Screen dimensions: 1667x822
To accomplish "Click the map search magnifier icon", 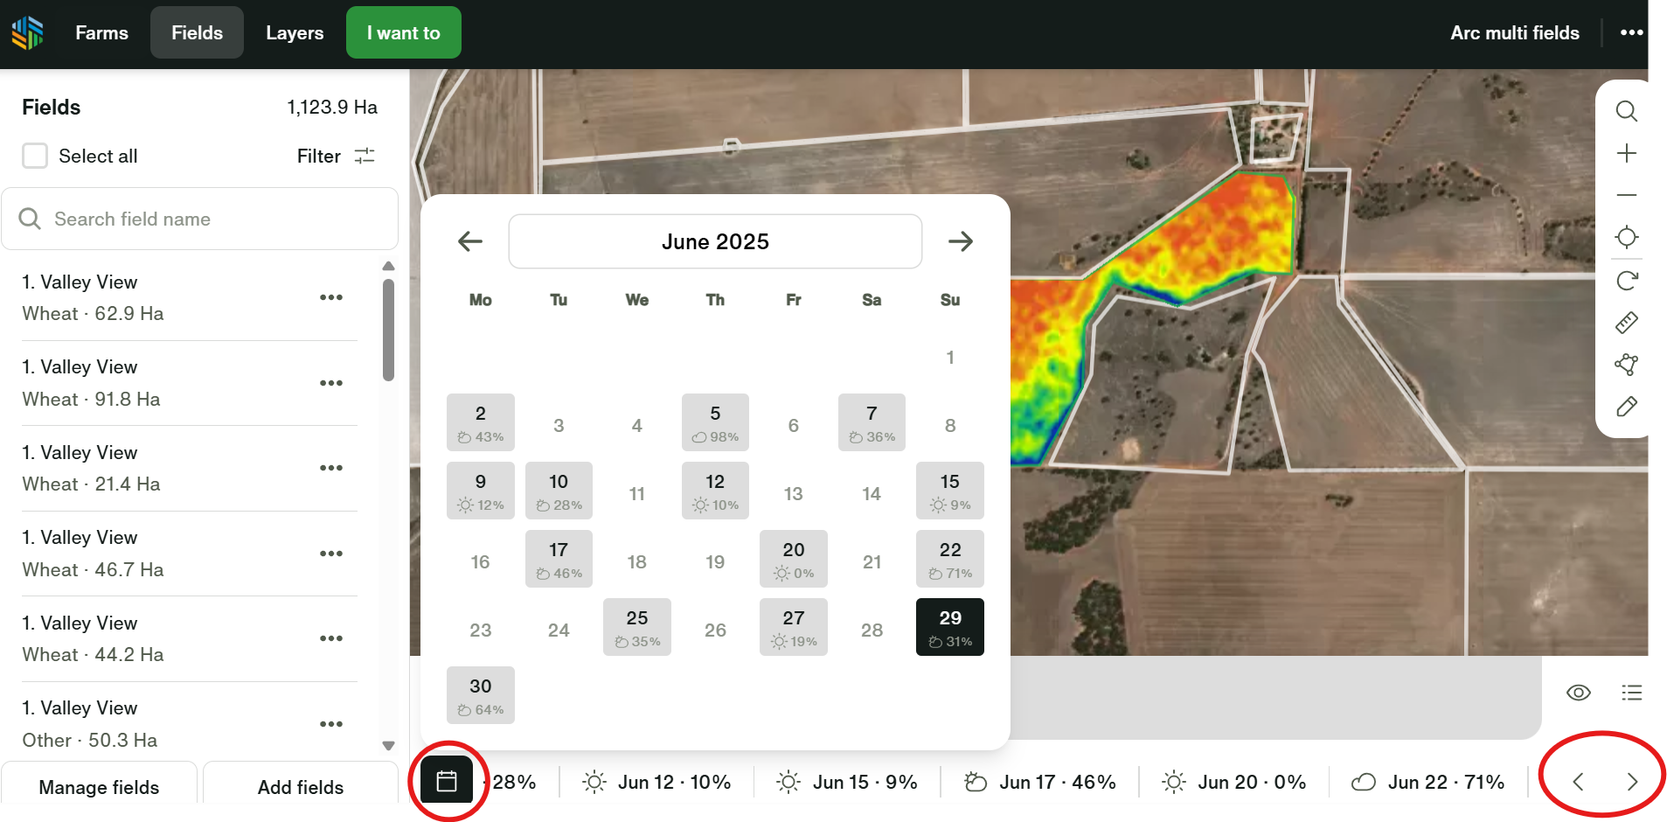I will point(1626,111).
